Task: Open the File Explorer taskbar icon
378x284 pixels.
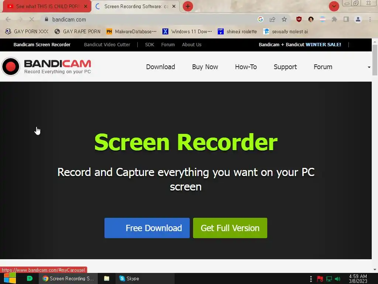Action: (107, 278)
